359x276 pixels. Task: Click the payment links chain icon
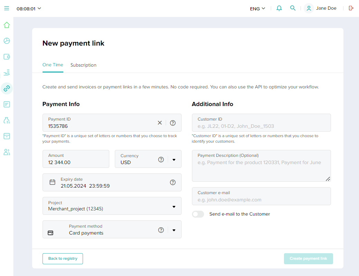pyautogui.click(x=7, y=88)
